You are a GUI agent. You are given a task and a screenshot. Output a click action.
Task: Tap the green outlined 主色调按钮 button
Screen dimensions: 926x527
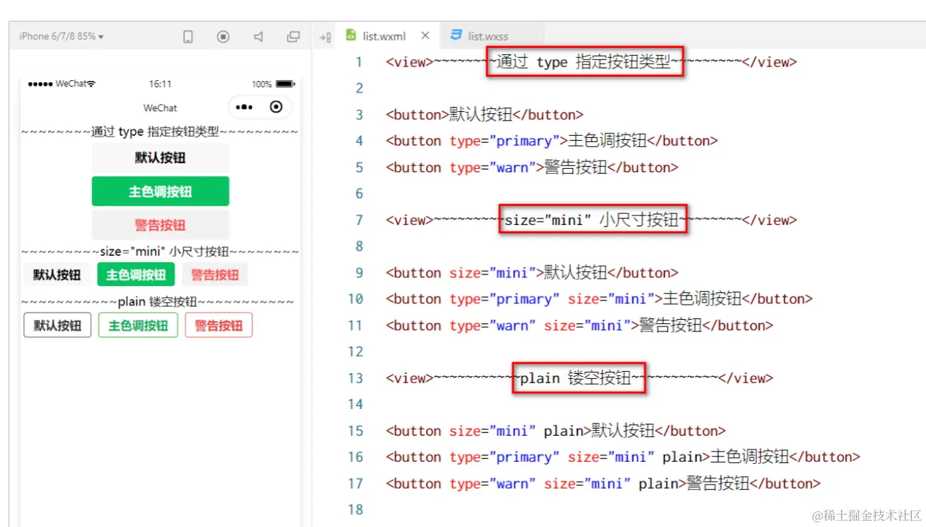(138, 325)
